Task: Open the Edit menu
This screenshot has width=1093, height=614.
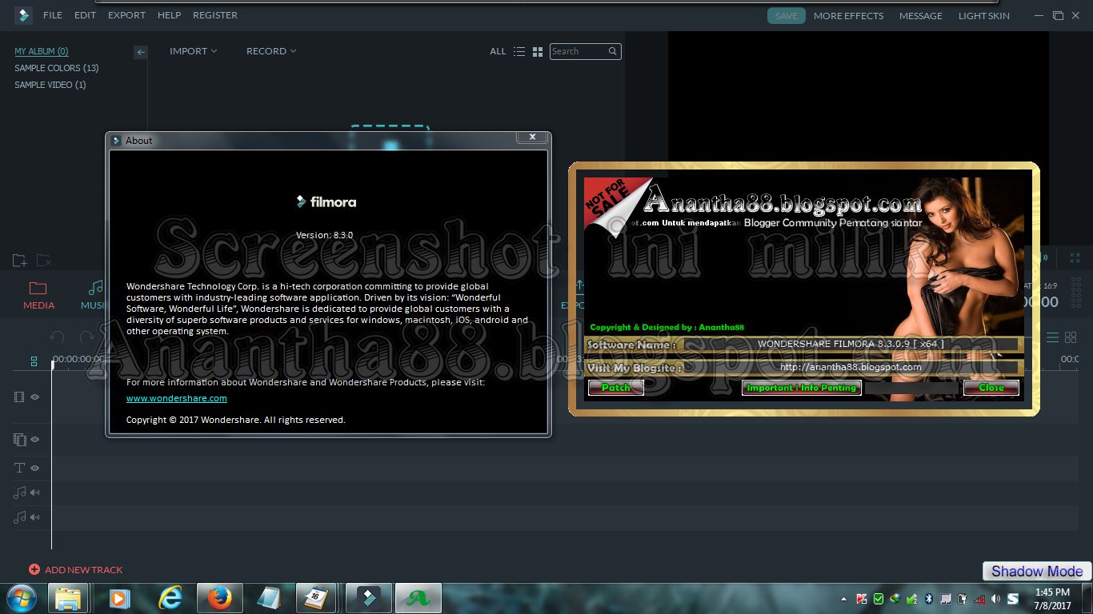Action: [85, 15]
